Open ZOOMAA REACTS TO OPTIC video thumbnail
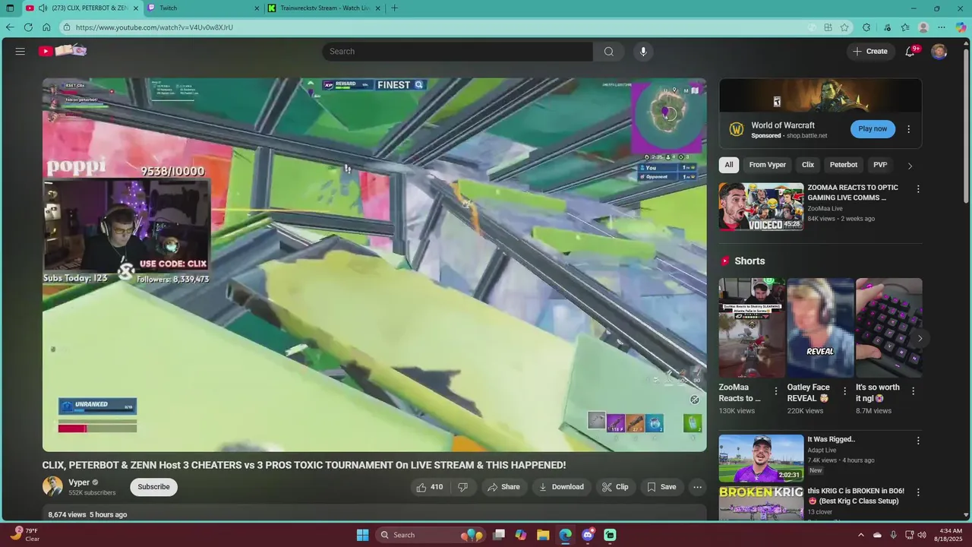The width and height of the screenshot is (972, 547). coord(761,206)
